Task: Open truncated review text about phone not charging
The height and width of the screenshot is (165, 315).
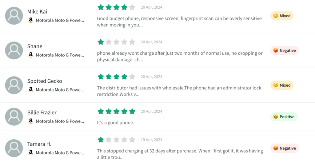Action: [180, 56]
